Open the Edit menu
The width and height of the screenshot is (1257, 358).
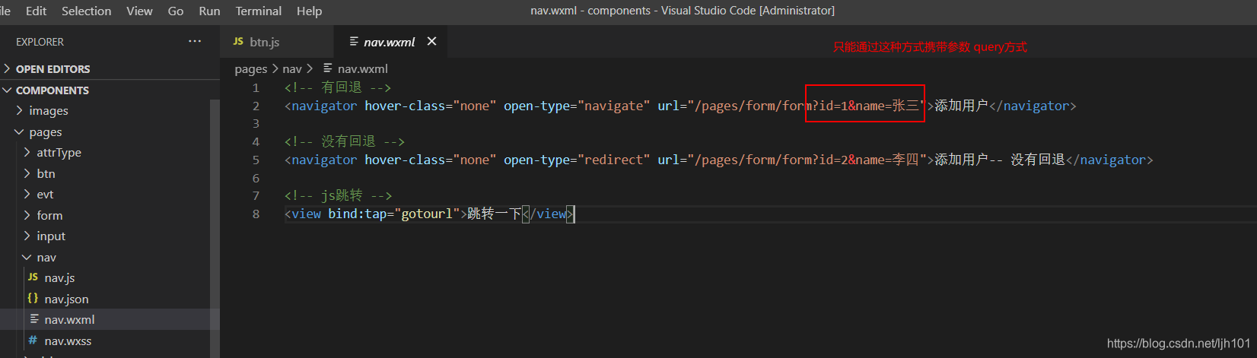pyautogui.click(x=36, y=11)
